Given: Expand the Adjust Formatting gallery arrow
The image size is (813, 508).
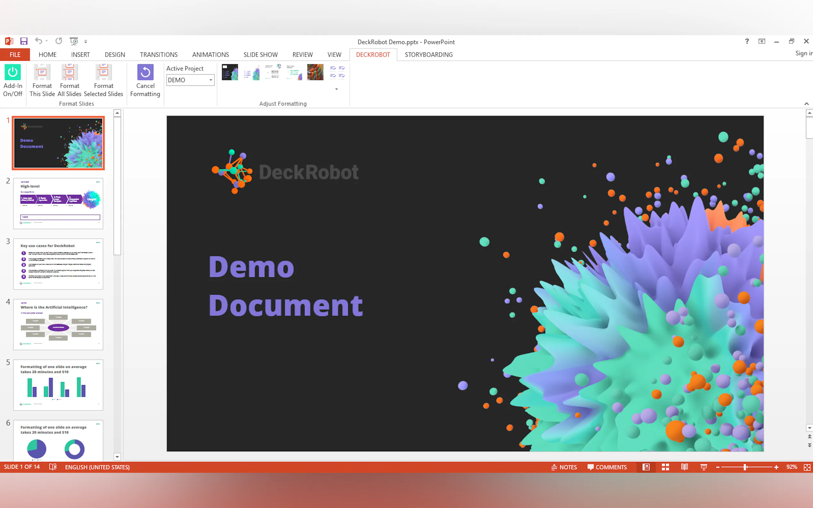Looking at the screenshot, I should coord(336,89).
